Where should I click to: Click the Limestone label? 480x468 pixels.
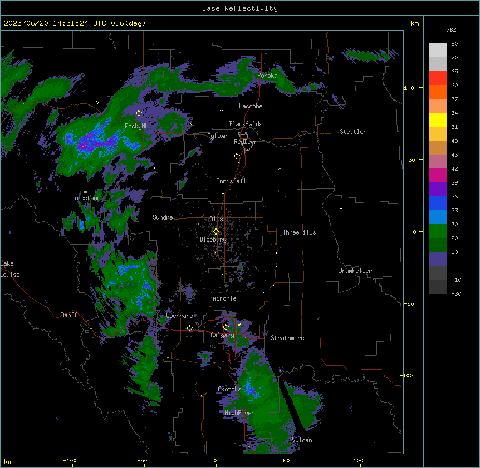tap(85, 198)
